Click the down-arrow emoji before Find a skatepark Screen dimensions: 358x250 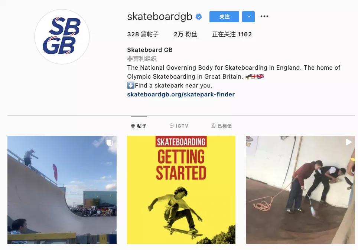coord(131,85)
